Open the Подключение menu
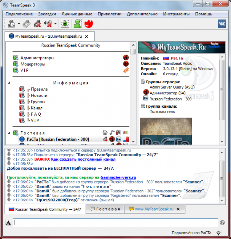Viewport: 231px width, 239px height. [x=19, y=14]
